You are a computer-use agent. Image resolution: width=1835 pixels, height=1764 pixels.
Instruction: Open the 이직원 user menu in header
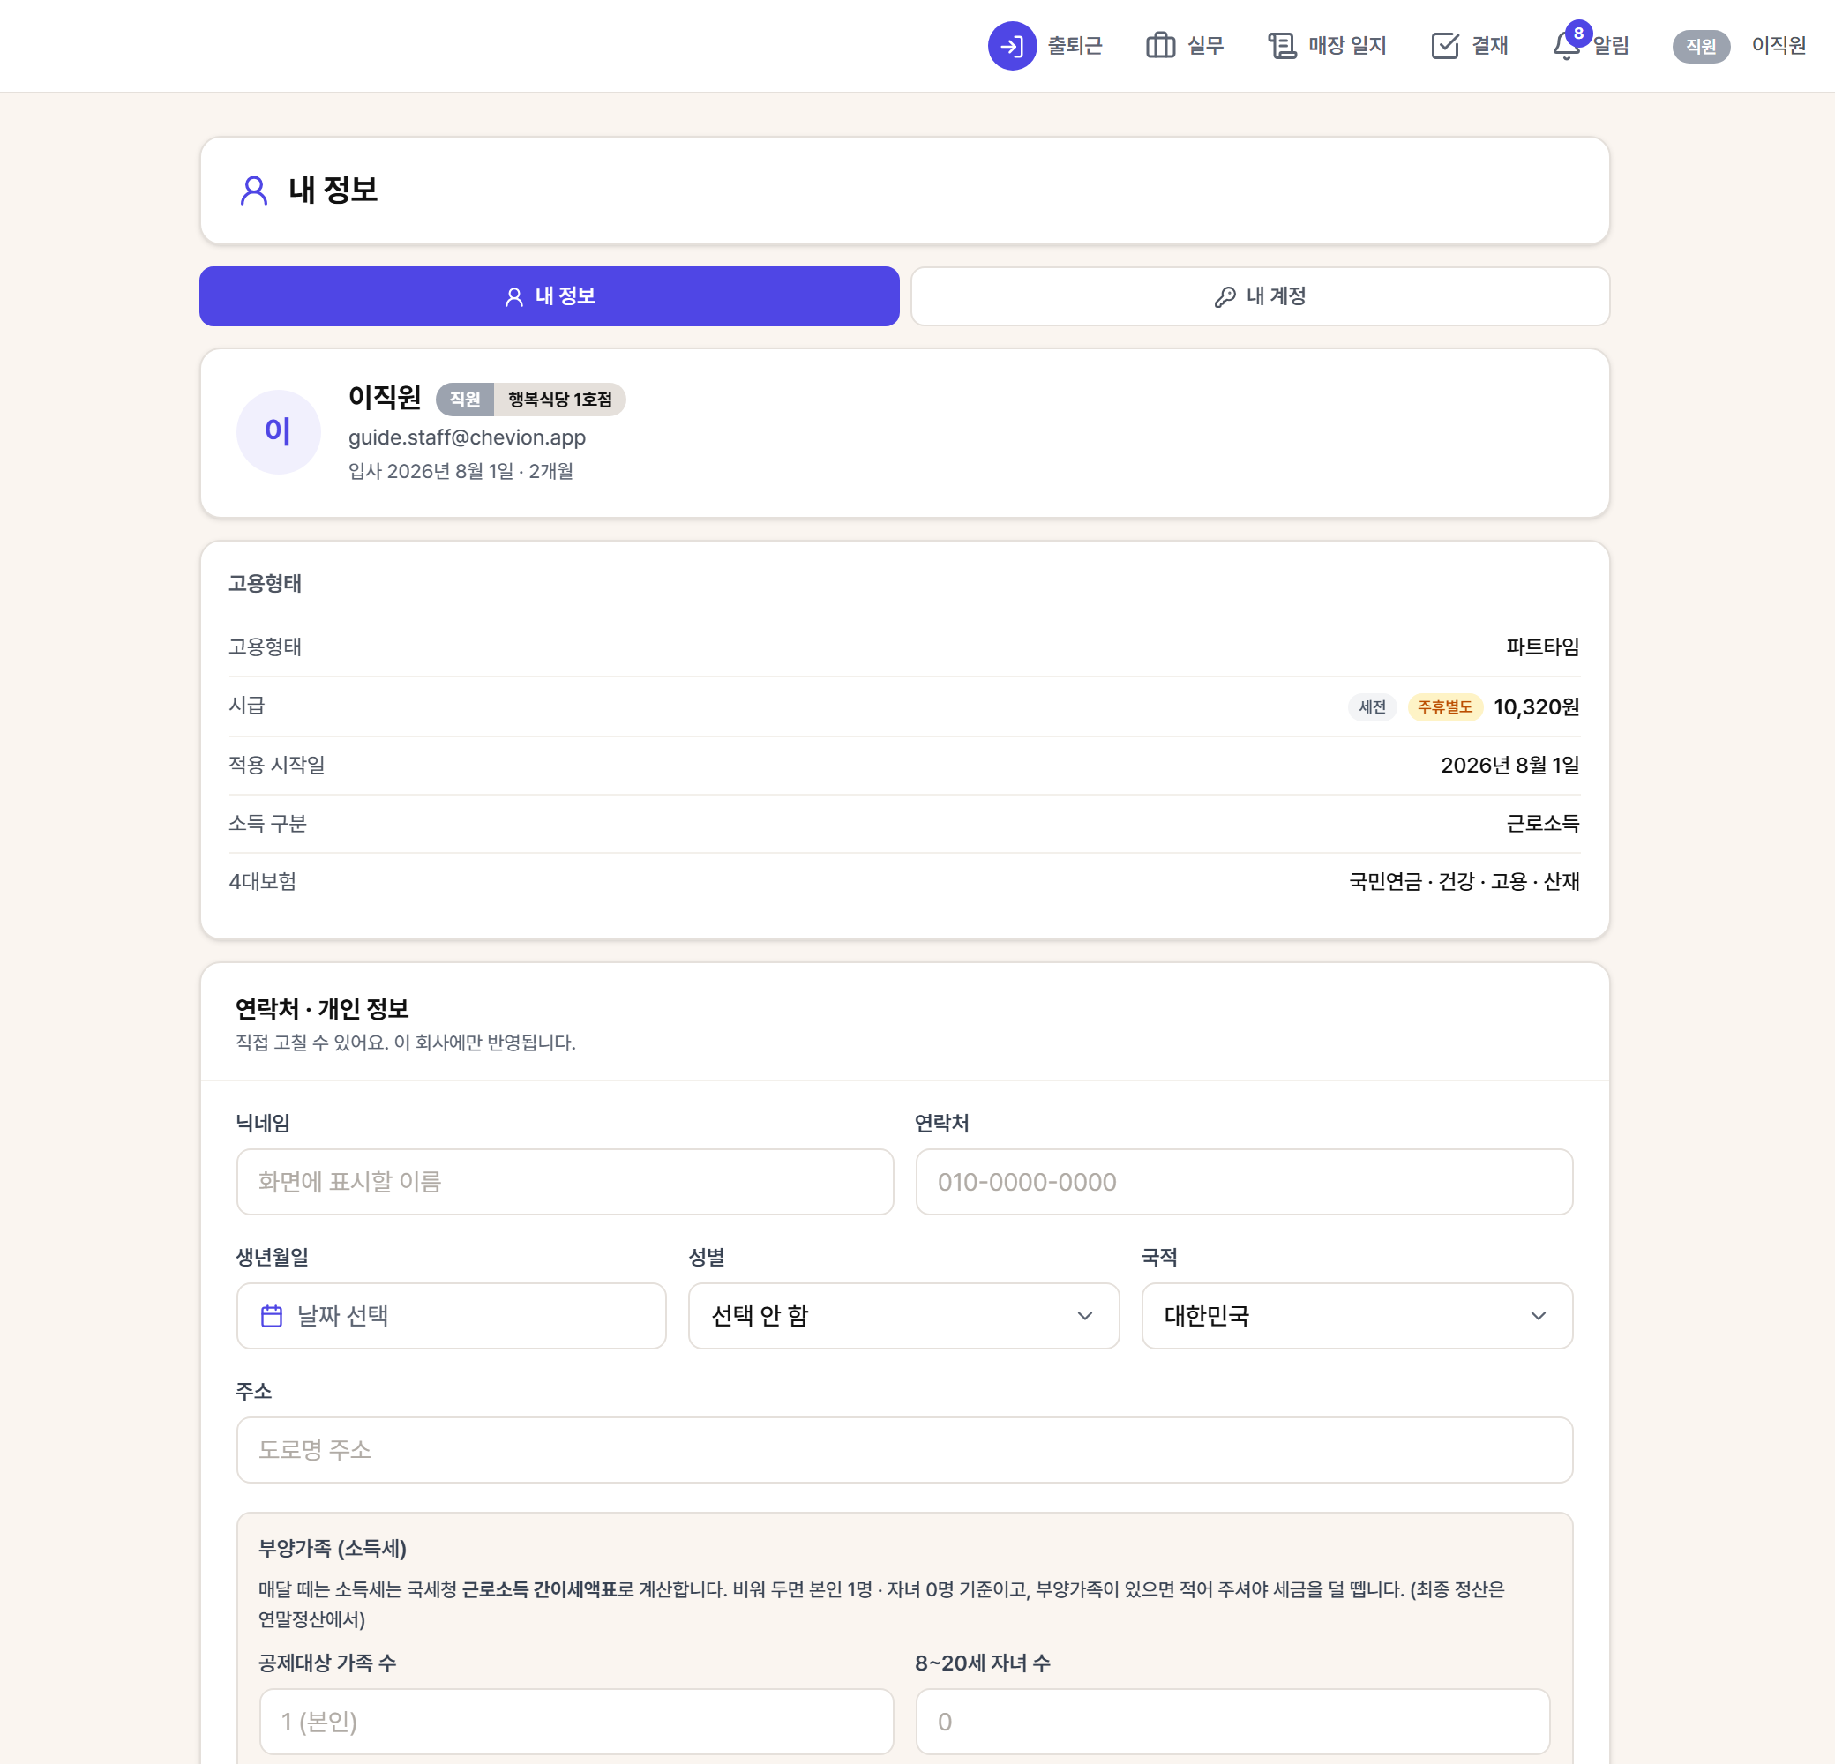(1778, 45)
